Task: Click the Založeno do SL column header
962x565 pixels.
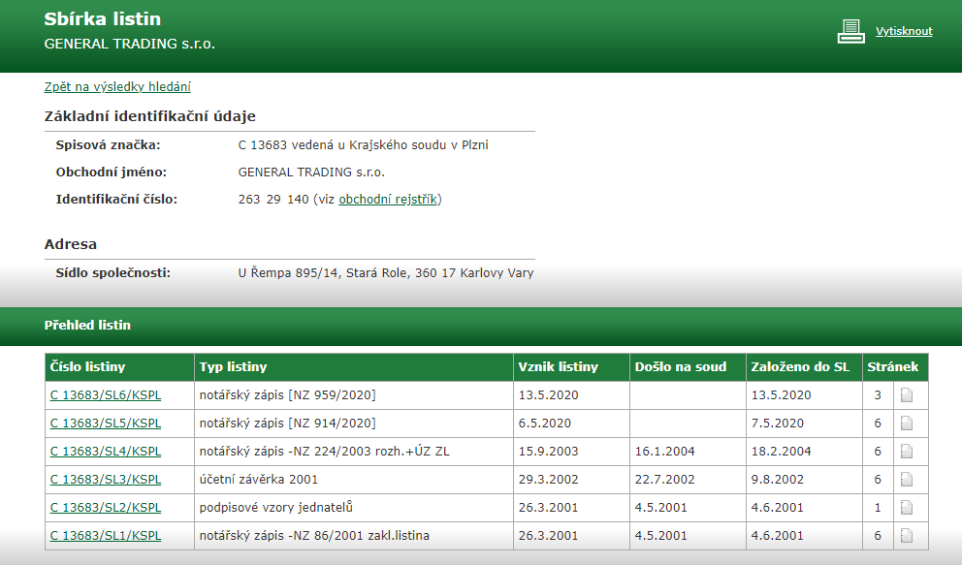Action: tap(800, 367)
